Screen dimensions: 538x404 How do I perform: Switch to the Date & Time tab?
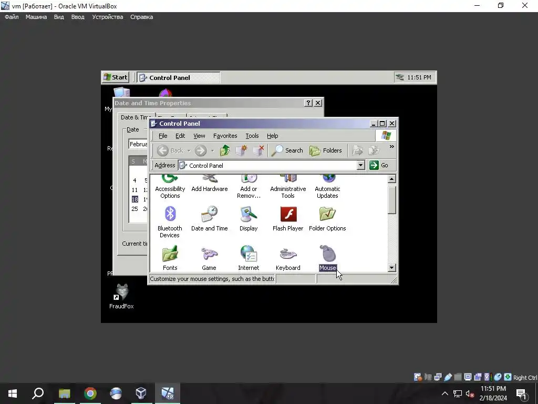tap(135, 117)
